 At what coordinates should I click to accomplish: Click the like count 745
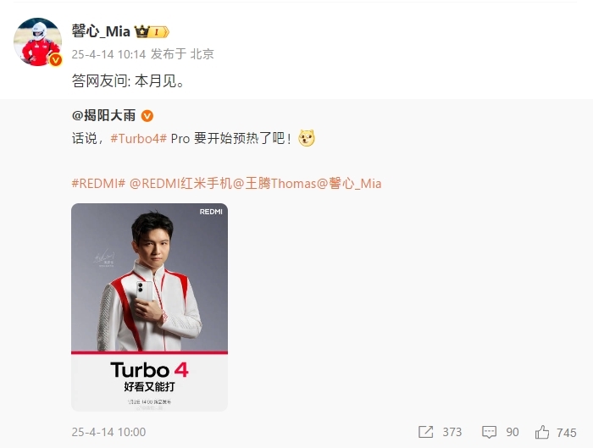click(x=567, y=433)
